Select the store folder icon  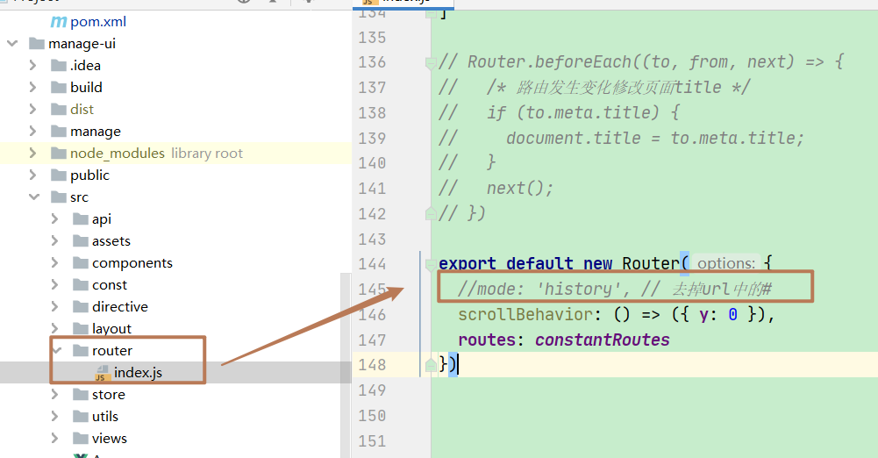click(81, 394)
